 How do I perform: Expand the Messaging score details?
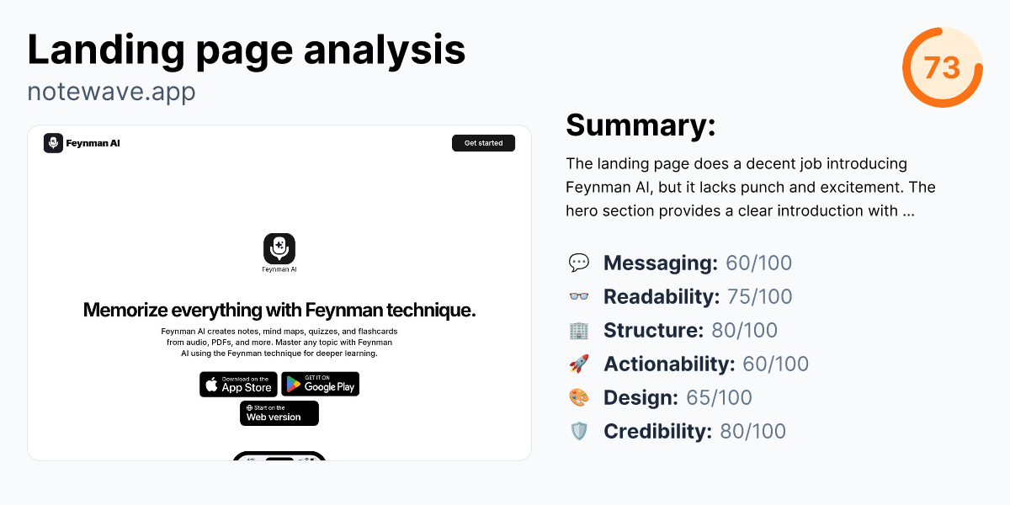coord(697,263)
